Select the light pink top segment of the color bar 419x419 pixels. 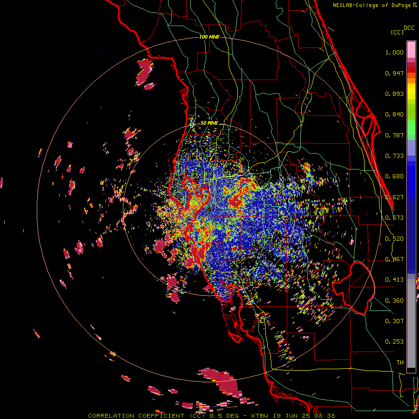click(411, 49)
